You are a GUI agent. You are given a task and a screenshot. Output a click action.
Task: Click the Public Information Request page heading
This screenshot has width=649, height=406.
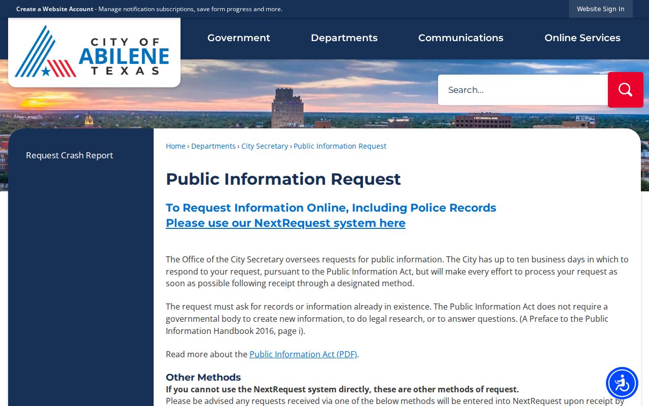tap(283, 179)
